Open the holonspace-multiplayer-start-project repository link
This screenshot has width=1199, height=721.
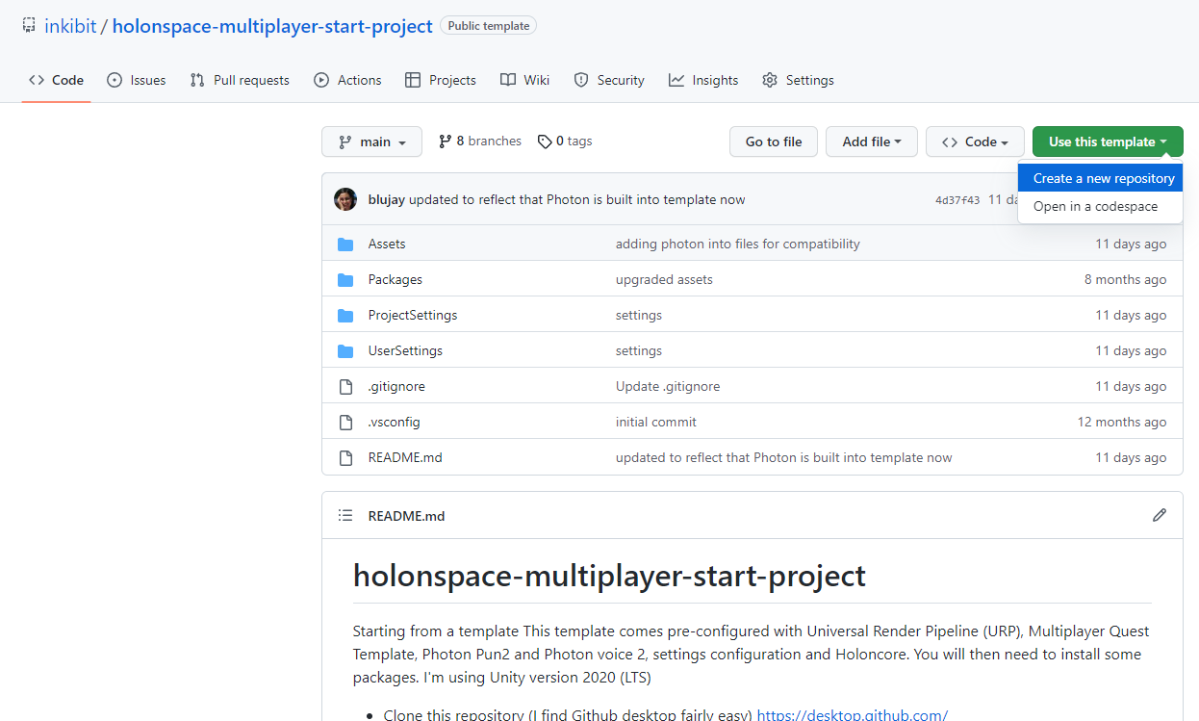[x=272, y=26]
